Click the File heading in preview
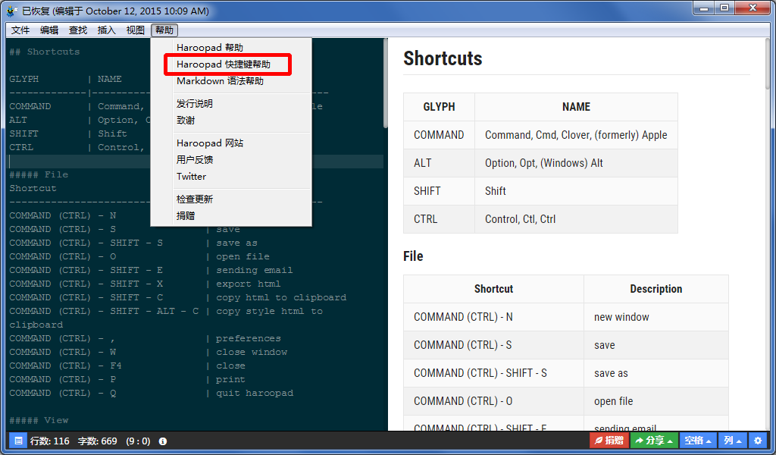Viewport: 776px width, 455px height. pyautogui.click(x=413, y=256)
